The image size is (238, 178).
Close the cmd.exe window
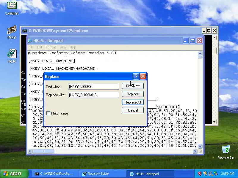[x=214, y=31]
